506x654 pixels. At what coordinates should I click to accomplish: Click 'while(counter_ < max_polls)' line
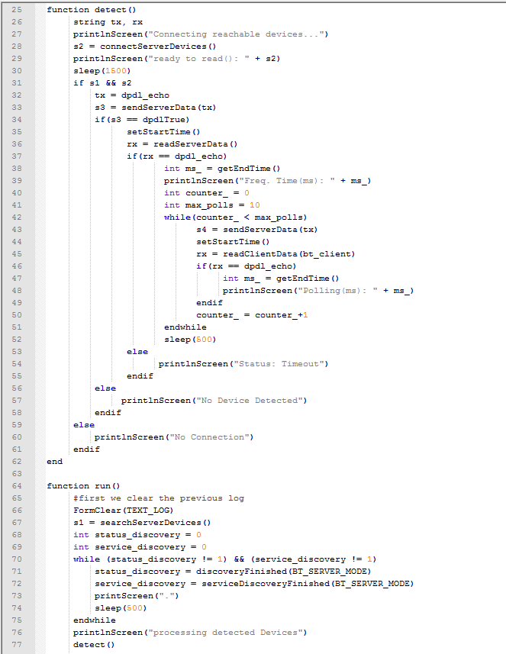tap(235, 217)
